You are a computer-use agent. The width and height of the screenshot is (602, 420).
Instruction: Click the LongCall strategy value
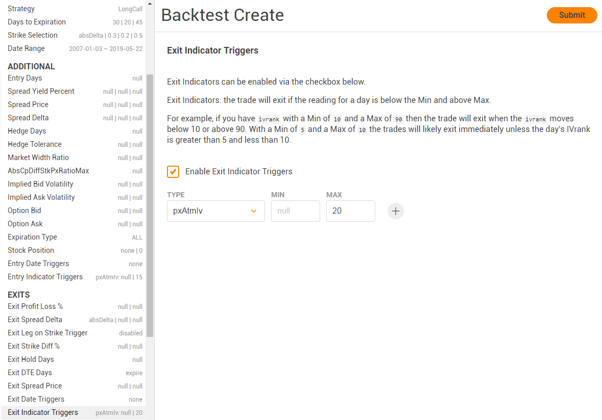click(x=130, y=9)
